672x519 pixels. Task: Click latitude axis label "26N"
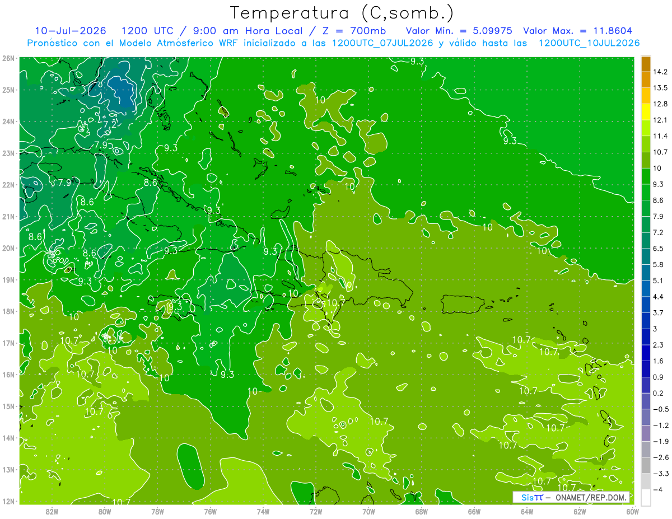[x=8, y=58]
